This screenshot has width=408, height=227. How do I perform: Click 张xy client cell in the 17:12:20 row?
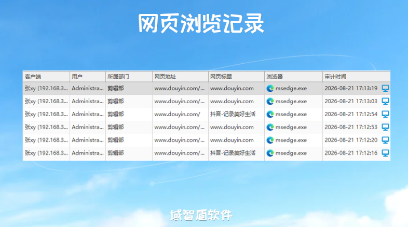coord(46,140)
